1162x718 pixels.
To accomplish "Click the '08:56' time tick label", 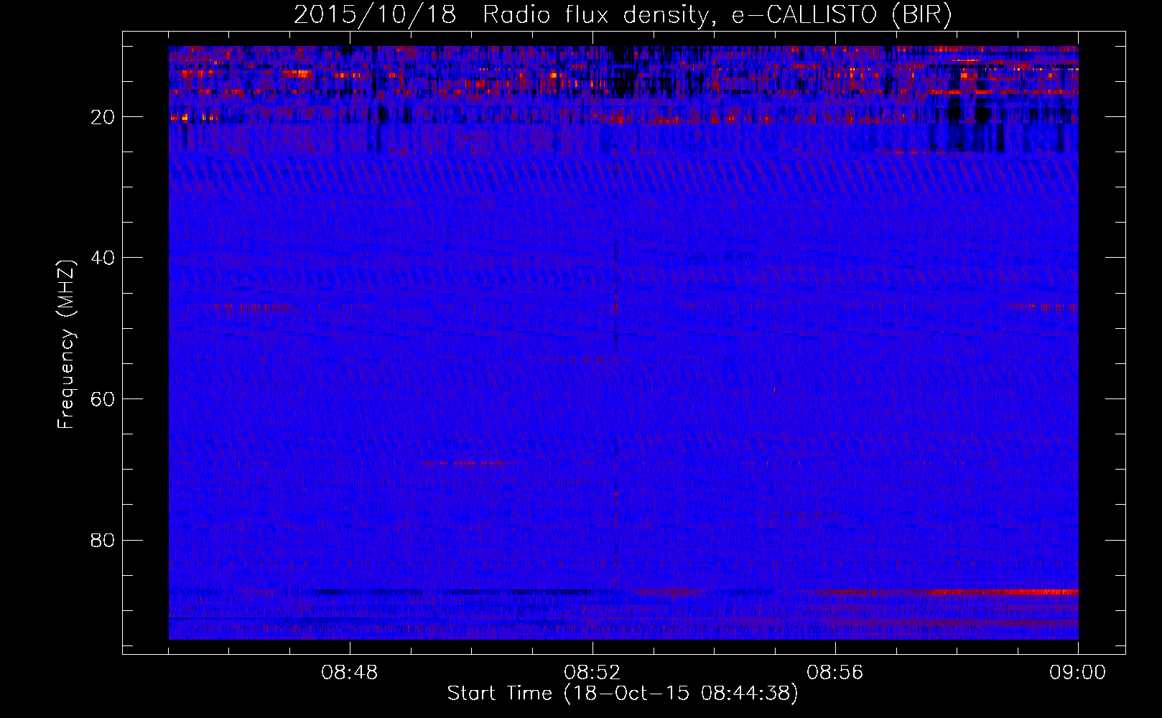I will pyautogui.click(x=835, y=673).
